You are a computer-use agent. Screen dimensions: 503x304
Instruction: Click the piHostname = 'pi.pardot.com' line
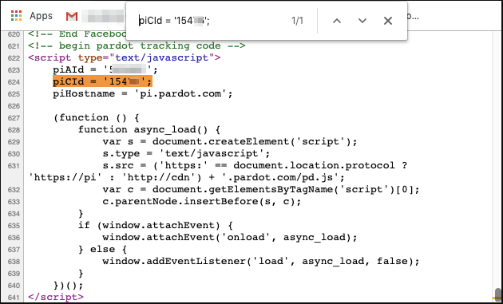point(143,93)
